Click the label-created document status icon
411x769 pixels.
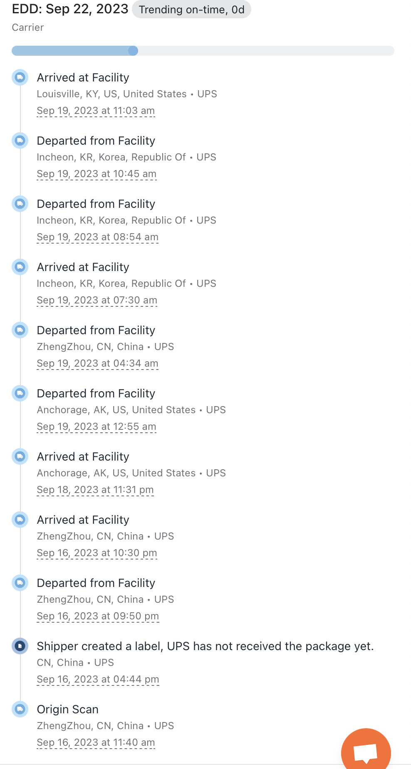point(20,646)
